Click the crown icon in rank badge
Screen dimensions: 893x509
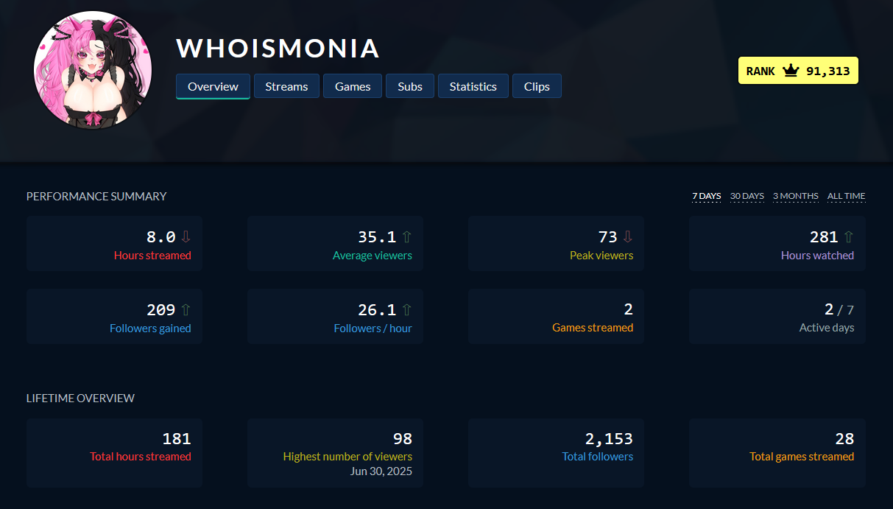(x=791, y=71)
